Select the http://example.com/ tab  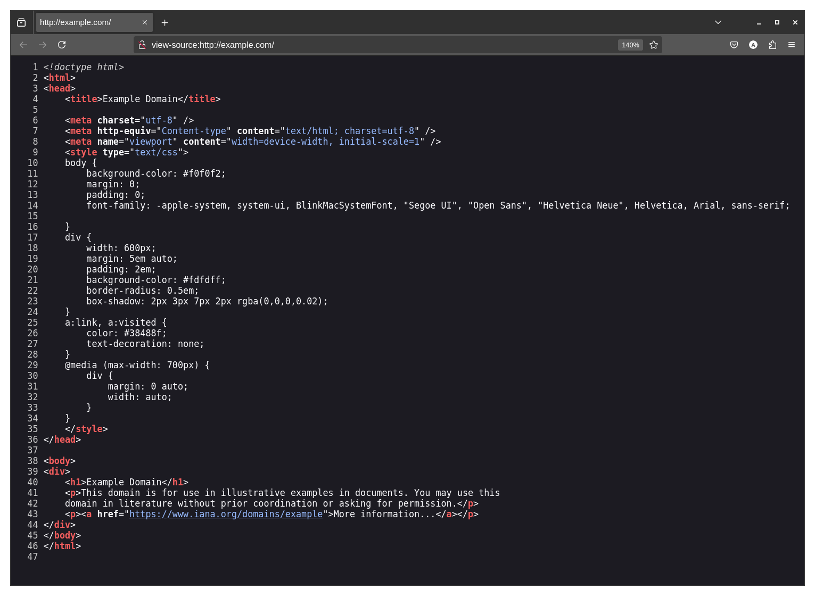(94, 22)
